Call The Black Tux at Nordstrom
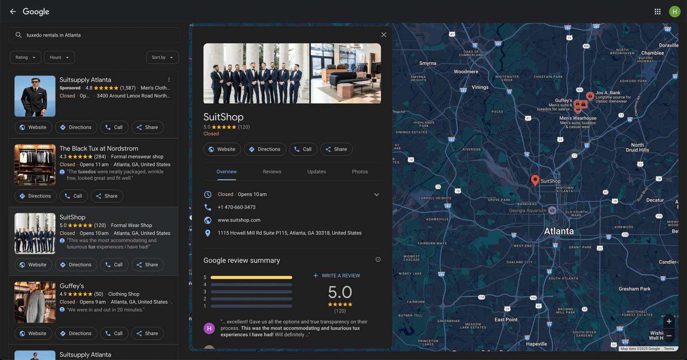Image resolution: width=687 pixels, height=360 pixels. pyautogui.click(x=74, y=196)
